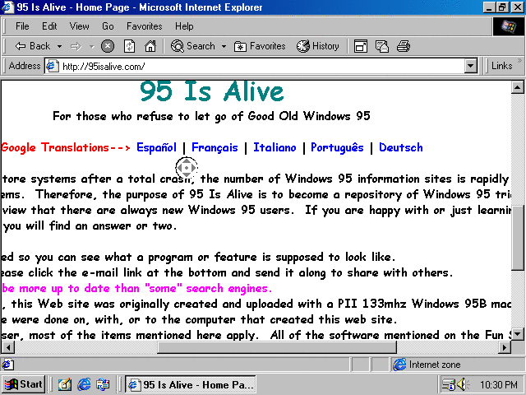This screenshot has height=395, width=526.
Task: Select the 95 Is Alive taskbar button
Action: coord(191,384)
